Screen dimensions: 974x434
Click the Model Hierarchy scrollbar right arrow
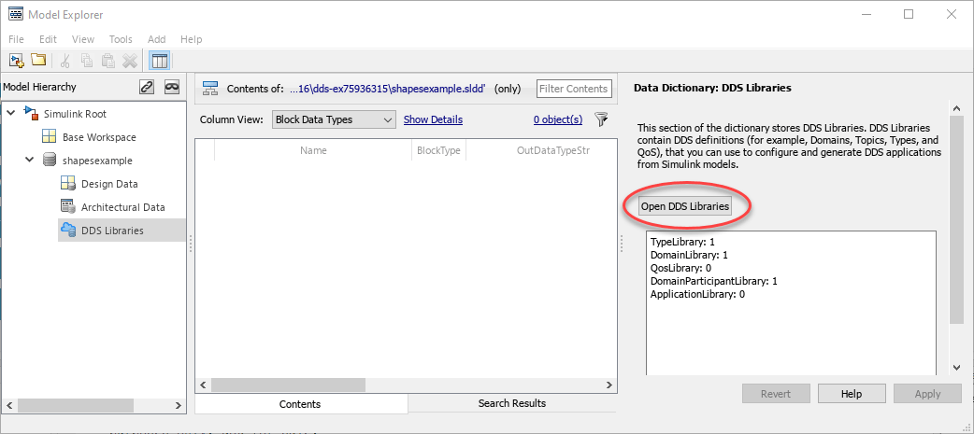pos(178,405)
